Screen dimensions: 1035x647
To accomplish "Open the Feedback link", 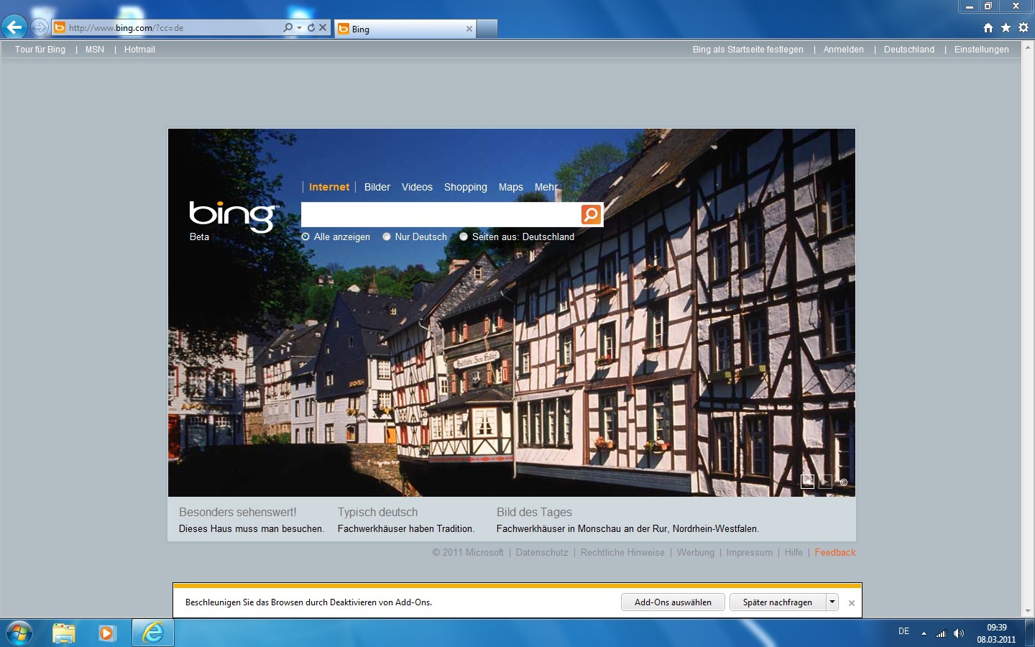I will 835,552.
